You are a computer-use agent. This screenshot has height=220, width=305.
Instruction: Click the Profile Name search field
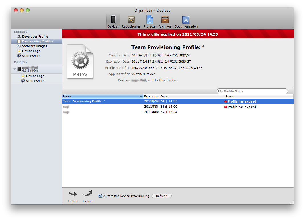pyautogui.click(x=255, y=91)
